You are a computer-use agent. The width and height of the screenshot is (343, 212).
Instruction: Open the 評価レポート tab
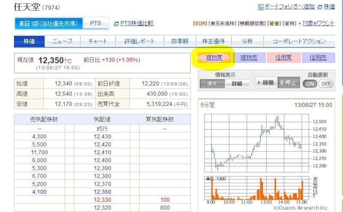[140, 41]
